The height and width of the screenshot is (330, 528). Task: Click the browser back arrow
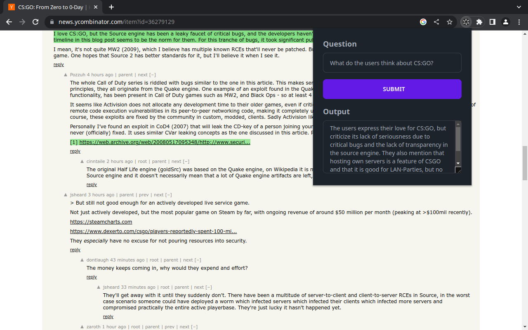click(x=9, y=22)
